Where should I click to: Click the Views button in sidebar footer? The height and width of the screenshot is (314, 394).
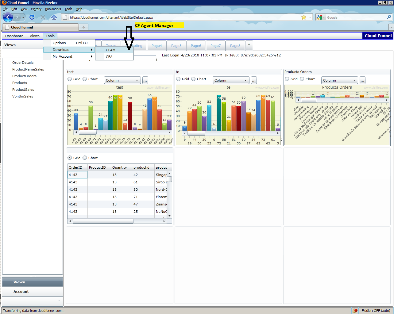coord(33,282)
